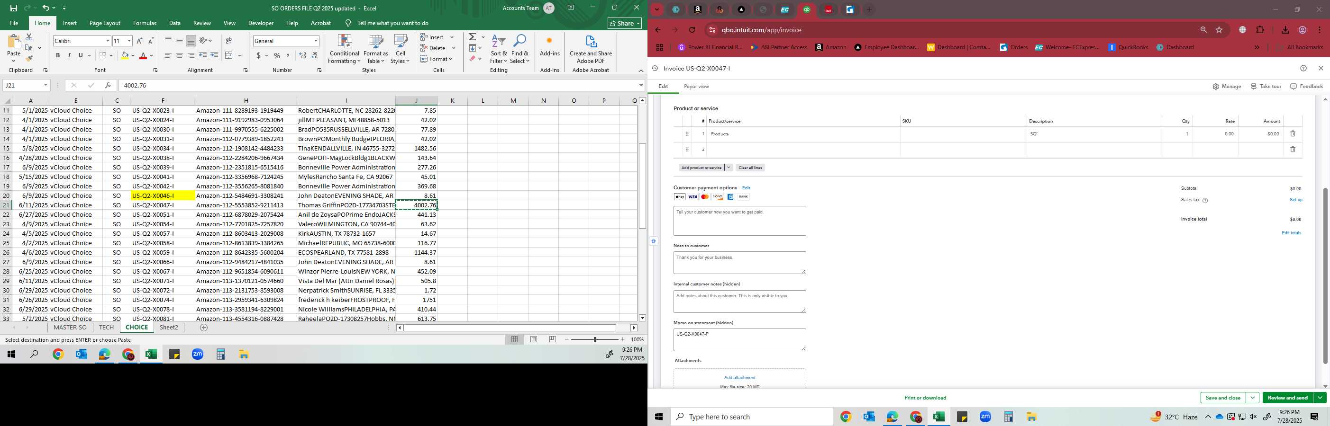Apply the Fill Color bucket in Excel
The width and height of the screenshot is (1330, 426).
tap(125, 55)
